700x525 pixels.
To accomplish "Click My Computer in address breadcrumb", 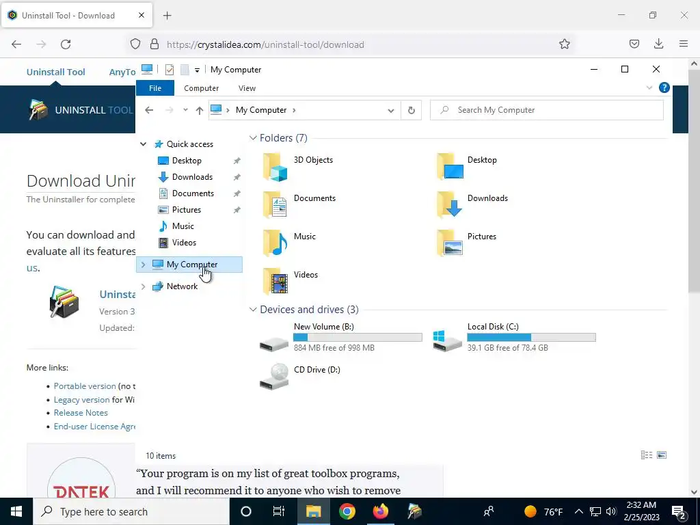I will point(261,110).
